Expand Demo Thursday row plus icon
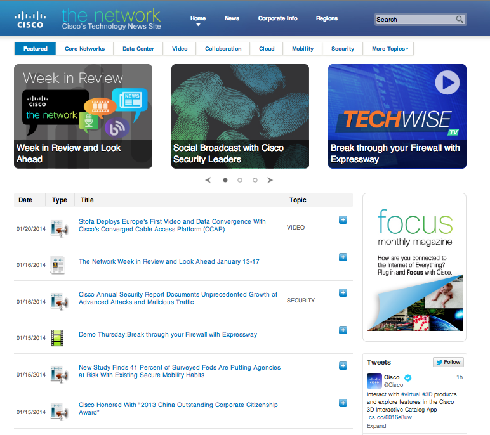Image resolution: width=490 pixels, height=435 pixels. pos(343,330)
